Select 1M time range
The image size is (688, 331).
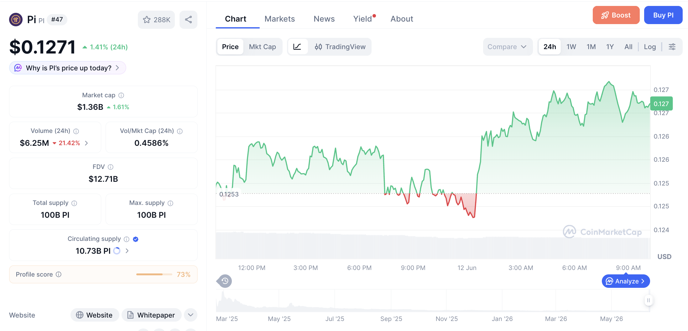pos(591,47)
